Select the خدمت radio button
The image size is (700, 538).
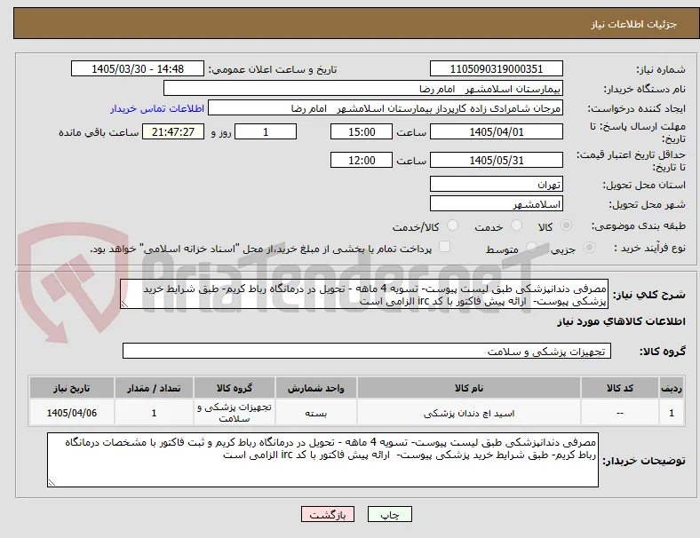[516, 225]
